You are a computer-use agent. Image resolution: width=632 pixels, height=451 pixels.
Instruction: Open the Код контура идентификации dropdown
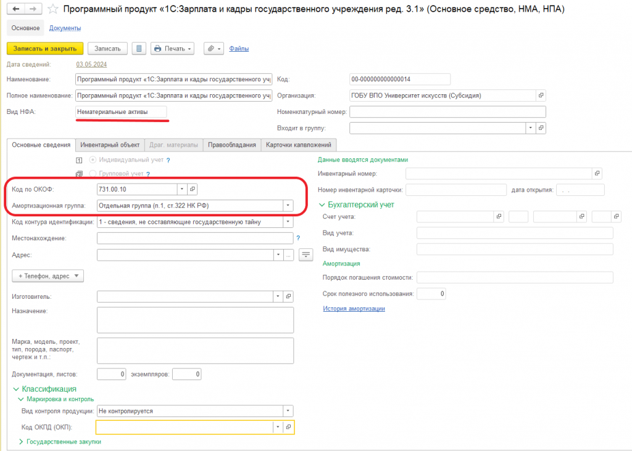pyautogui.click(x=288, y=222)
